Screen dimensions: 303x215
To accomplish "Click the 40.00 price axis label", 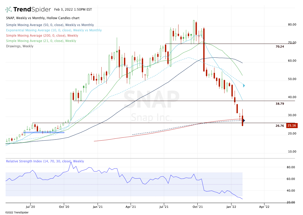I will (292, 97).
